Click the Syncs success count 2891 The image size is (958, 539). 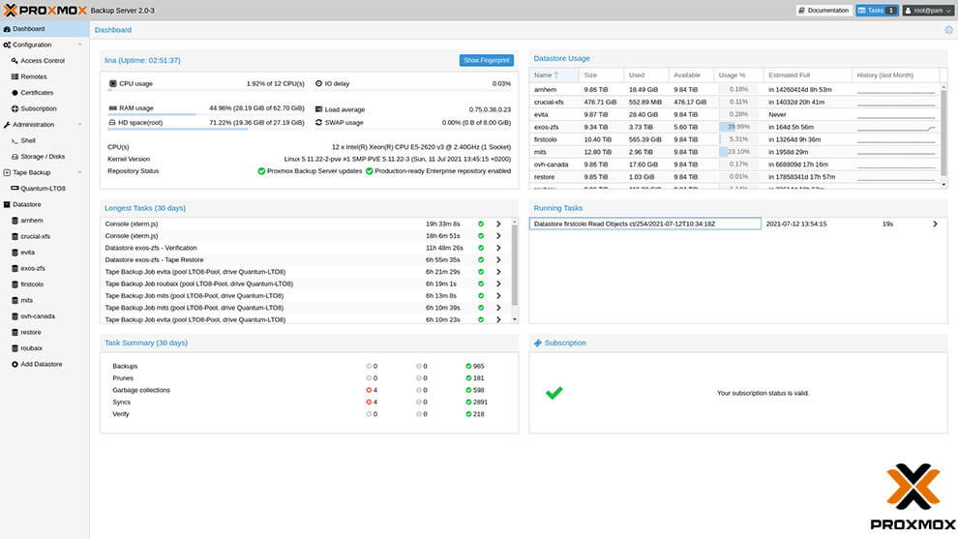(476, 403)
